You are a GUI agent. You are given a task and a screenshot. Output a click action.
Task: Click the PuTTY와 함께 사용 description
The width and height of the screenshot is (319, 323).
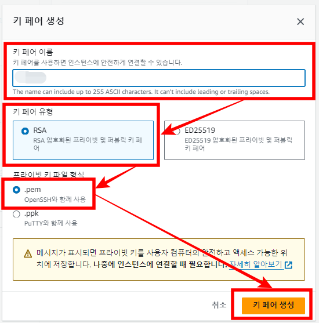point(51,223)
